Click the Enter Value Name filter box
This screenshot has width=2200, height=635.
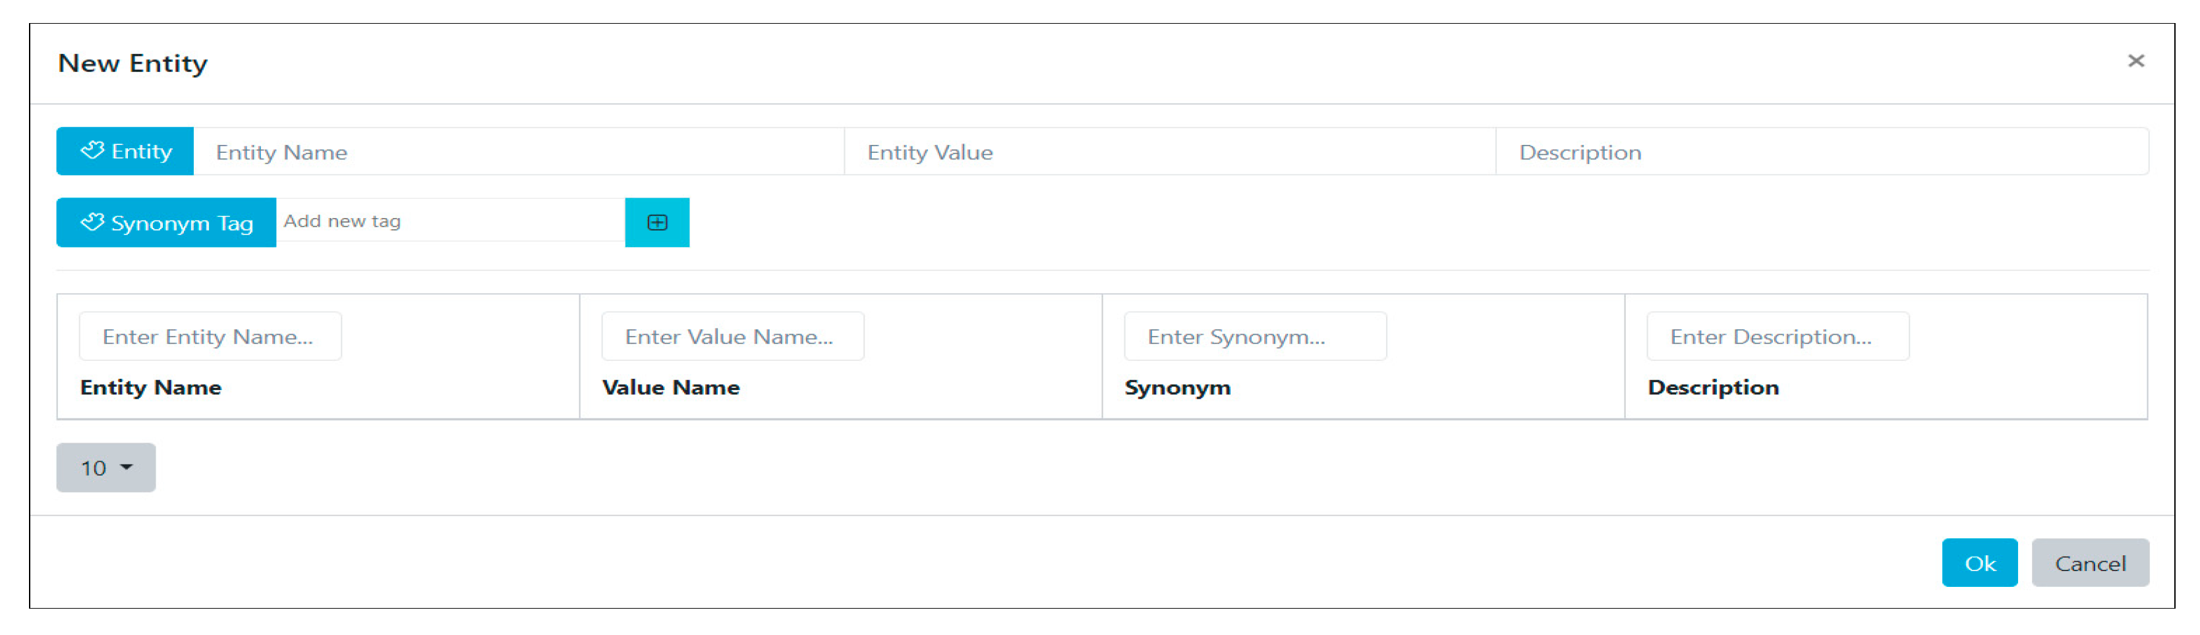[x=733, y=337]
